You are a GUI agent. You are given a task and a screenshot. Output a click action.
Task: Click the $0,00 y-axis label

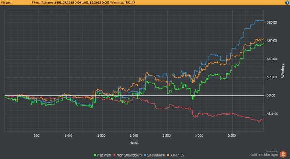tap(271, 95)
